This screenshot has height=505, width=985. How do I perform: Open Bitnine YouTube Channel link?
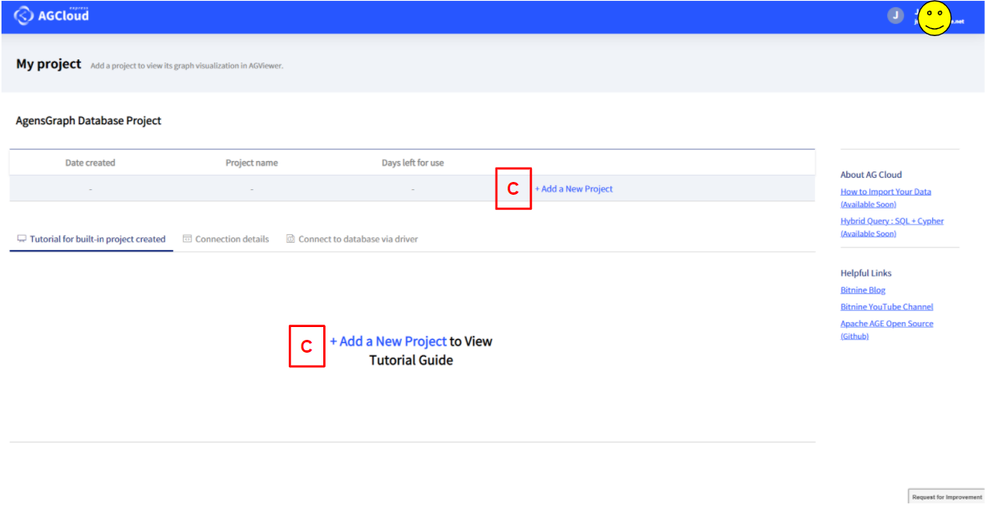(x=886, y=307)
